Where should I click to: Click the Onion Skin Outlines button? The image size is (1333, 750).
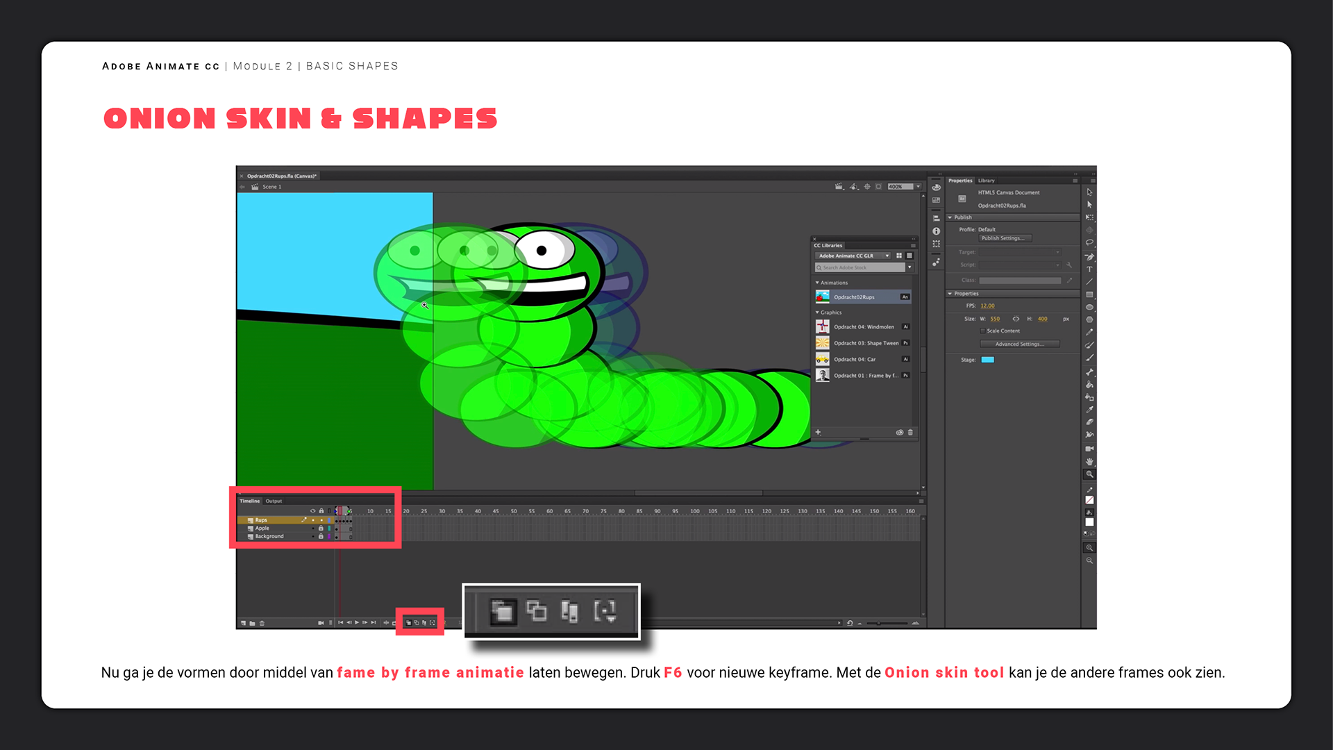point(417,623)
